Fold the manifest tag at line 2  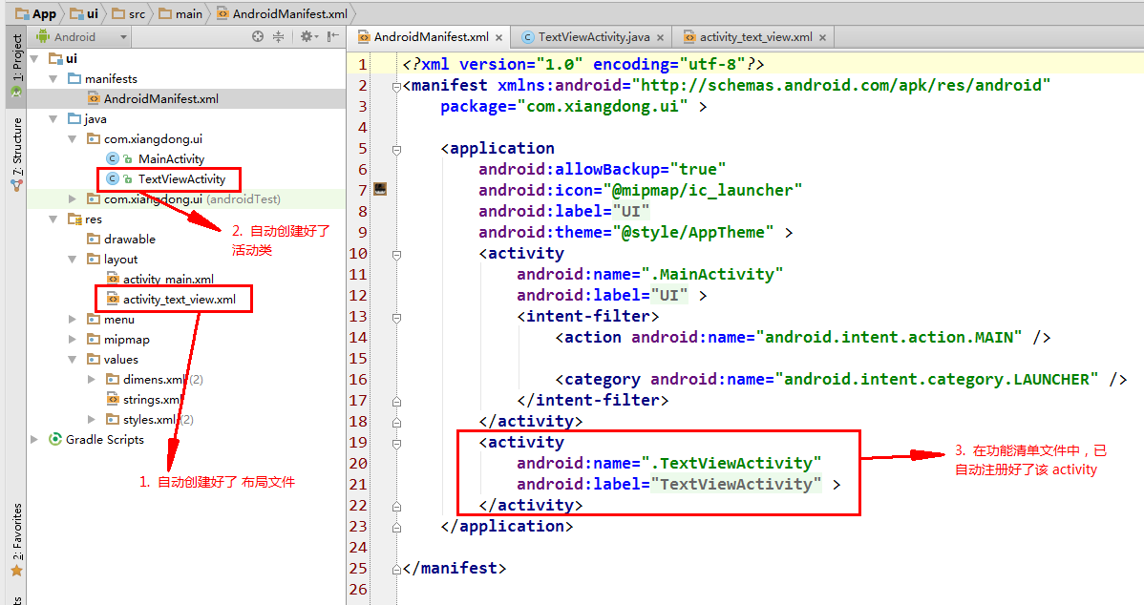396,87
